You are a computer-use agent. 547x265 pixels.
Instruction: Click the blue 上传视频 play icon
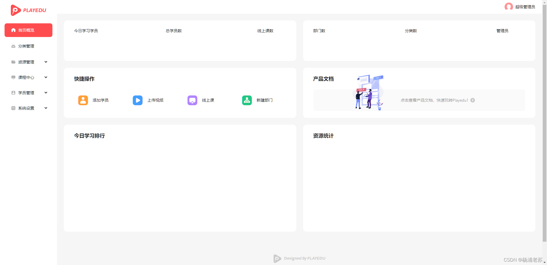point(138,100)
